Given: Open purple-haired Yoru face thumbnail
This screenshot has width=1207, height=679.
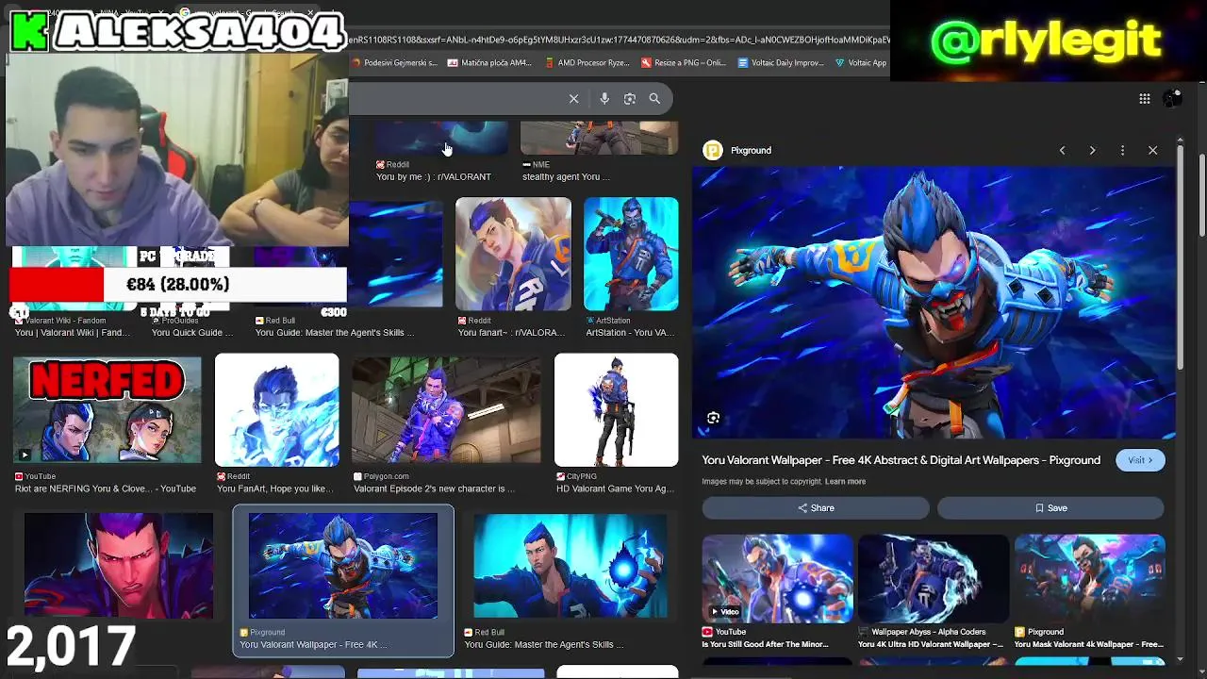Looking at the screenshot, I should (x=119, y=566).
